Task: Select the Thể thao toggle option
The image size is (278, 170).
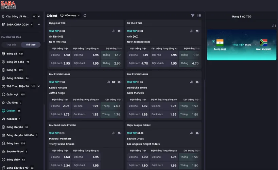Action: pyautogui.click(x=31, y=45)
